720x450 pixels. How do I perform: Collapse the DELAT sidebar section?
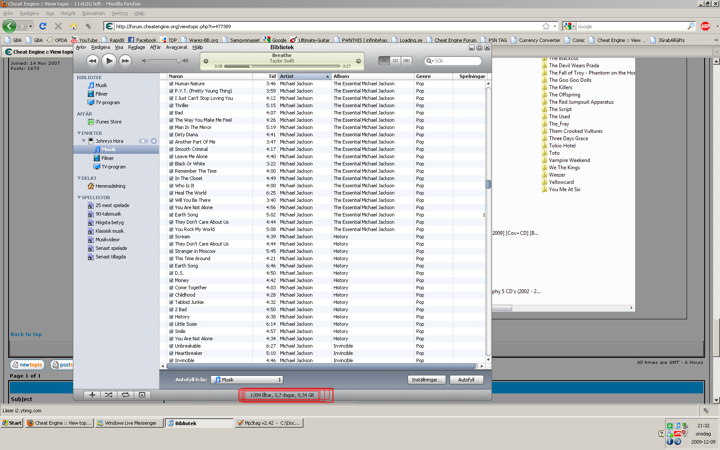click(79, 178)
